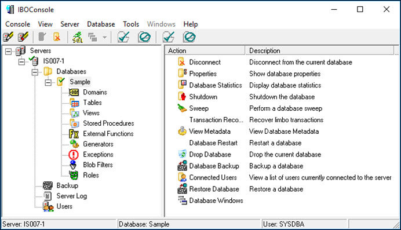The width and height of the screenshot is (401, 230).
Task: Click the commit transaction toolbar icon
Action: click(x=123, y=37)
